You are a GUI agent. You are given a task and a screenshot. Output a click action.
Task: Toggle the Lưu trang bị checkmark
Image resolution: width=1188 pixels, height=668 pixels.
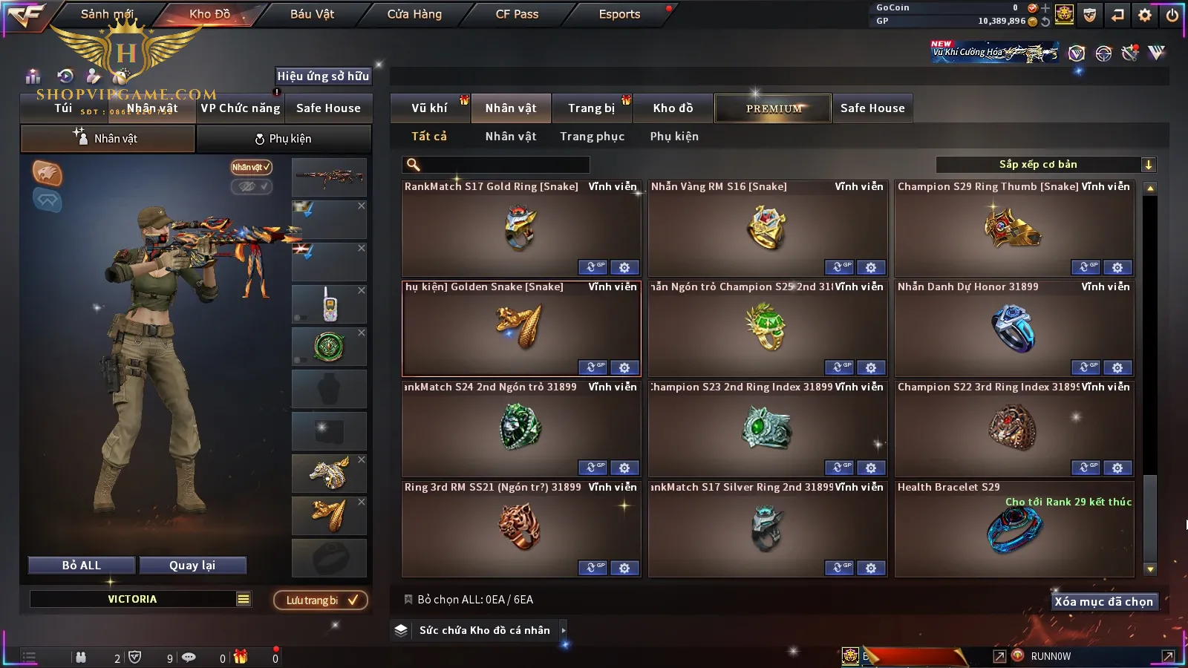pyautogui.click(x=321, y=600)
